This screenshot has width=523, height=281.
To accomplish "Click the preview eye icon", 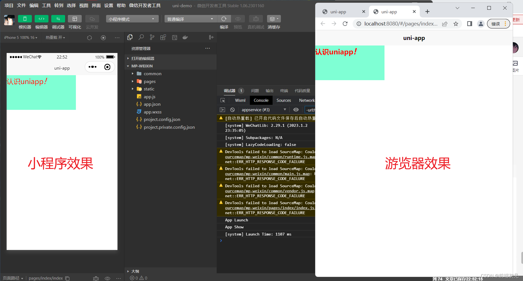I will (238, 19).
